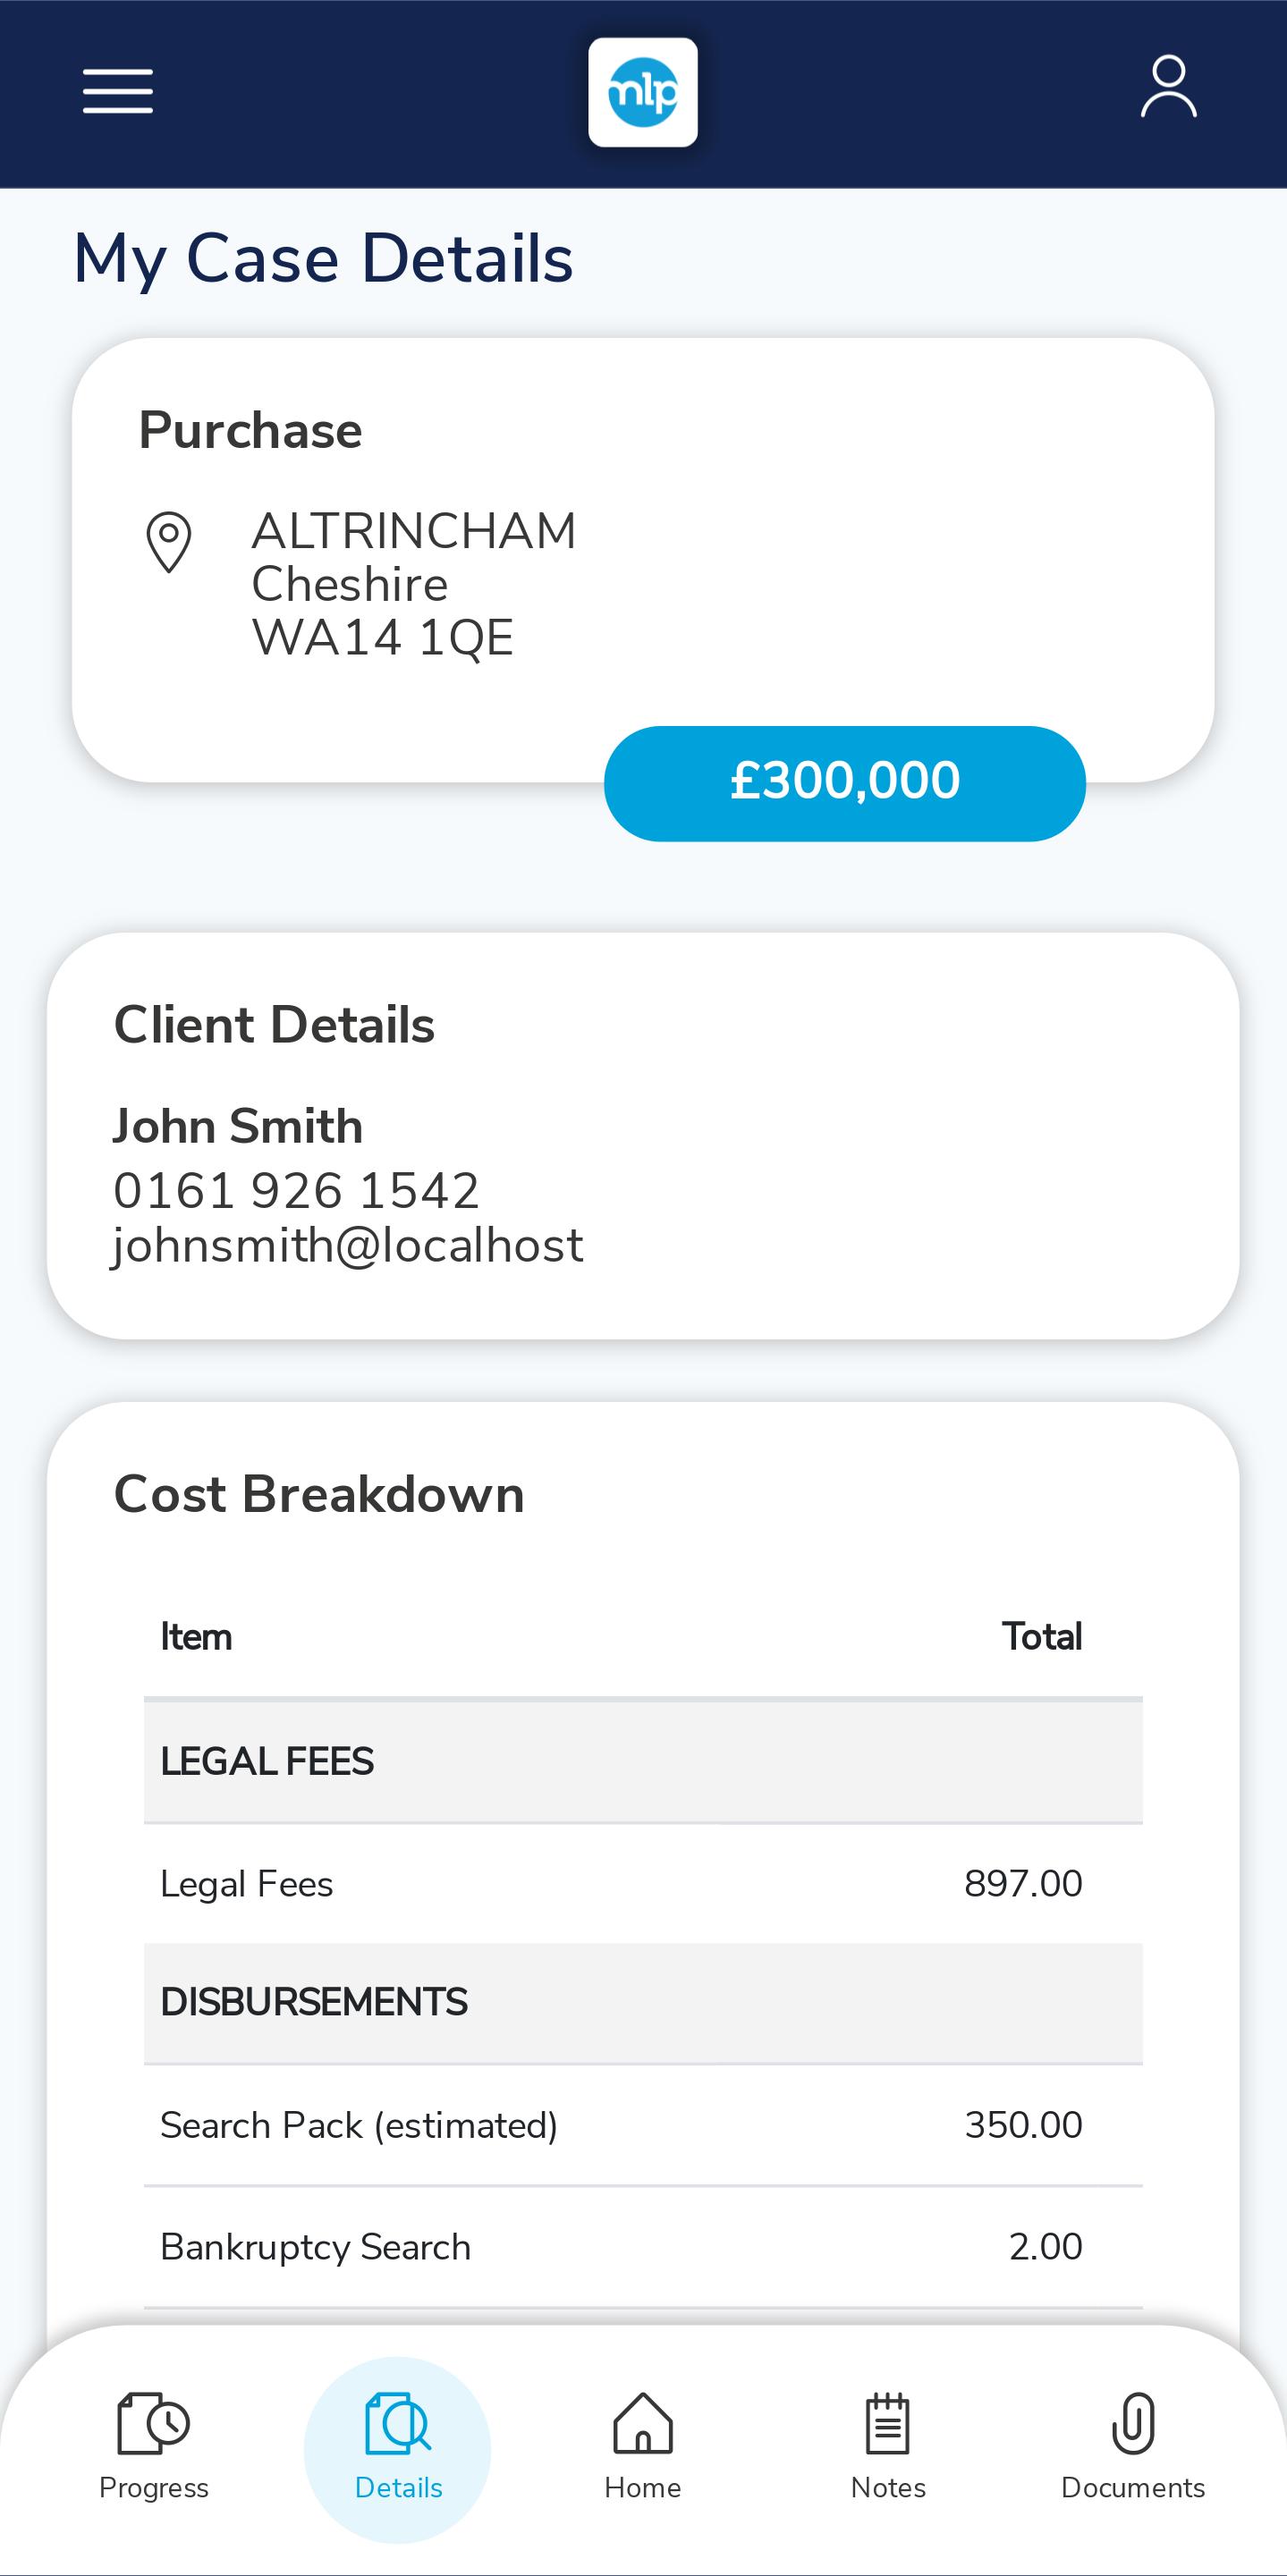Open the user profile icon
Viewport: 1287px width, 2576px height.
tap(1168, 87)
